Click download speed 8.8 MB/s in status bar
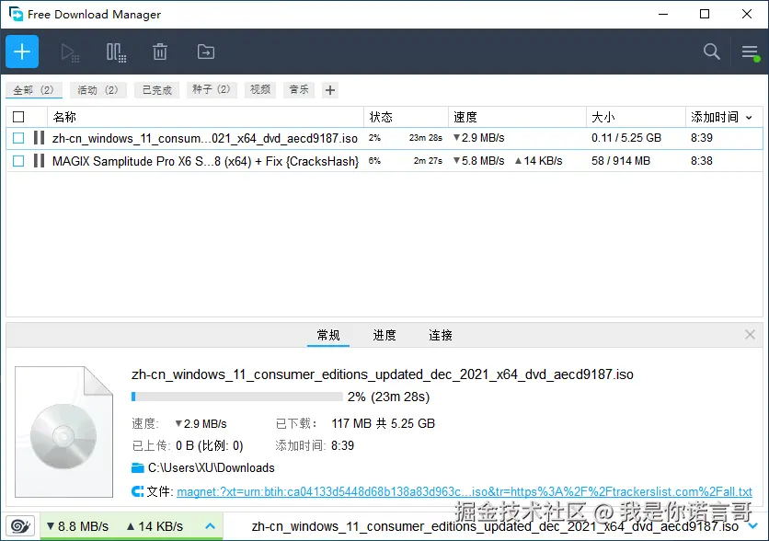769x541 pixels. [x=77, y=526]
